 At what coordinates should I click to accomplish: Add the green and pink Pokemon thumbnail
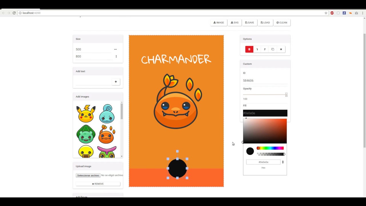pyautogui.click(x=107, y=152)
